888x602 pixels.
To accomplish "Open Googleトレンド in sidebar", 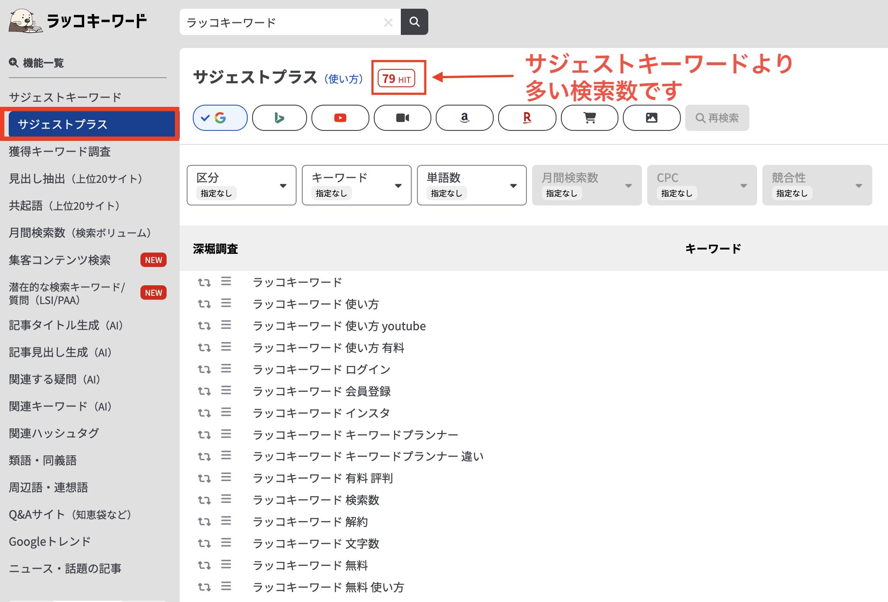I will (x=50, y=542).
